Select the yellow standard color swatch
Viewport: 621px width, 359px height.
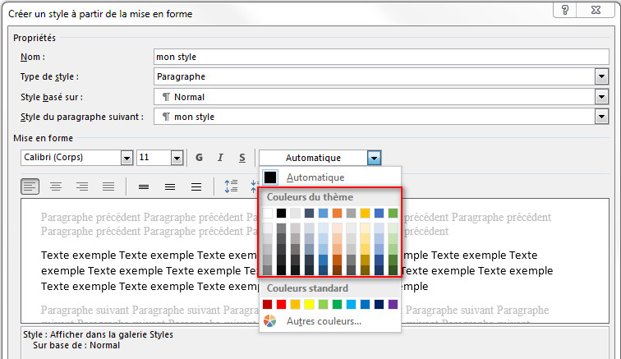coord(309,305)
